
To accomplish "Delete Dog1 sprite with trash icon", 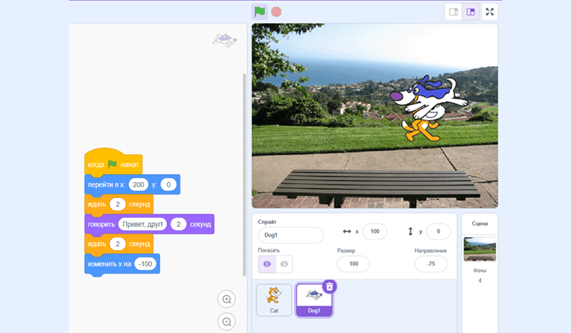I will 330,286.
